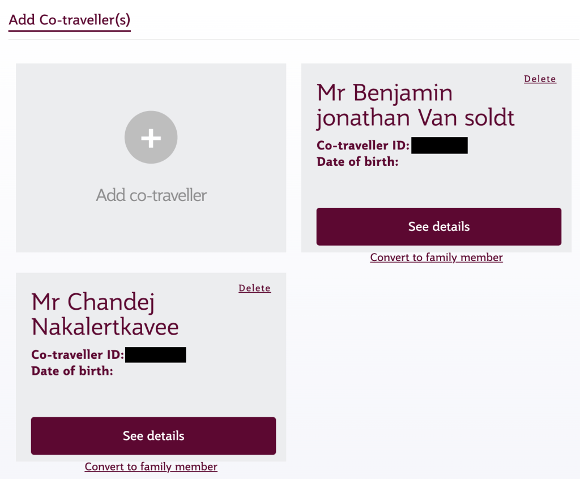Viewport: 580px width, 479px height.
Task: Delete Mr Benjamin jonathan Van soldt
Action: [x=540, y=79]
